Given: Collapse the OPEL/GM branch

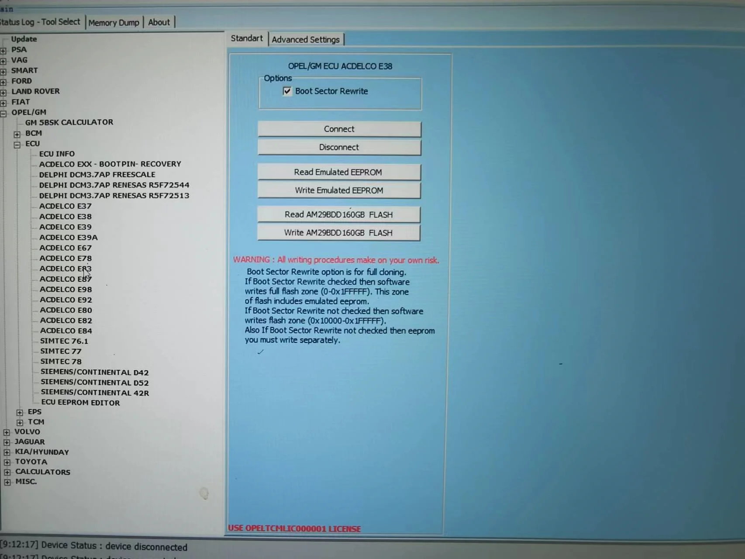Looking at the screenshot, I should coord(4,112).
